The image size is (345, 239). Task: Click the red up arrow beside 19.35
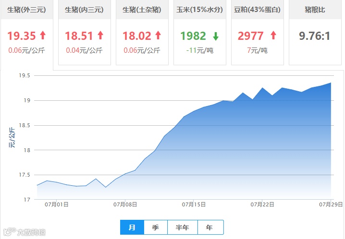[x=43, y=36]
